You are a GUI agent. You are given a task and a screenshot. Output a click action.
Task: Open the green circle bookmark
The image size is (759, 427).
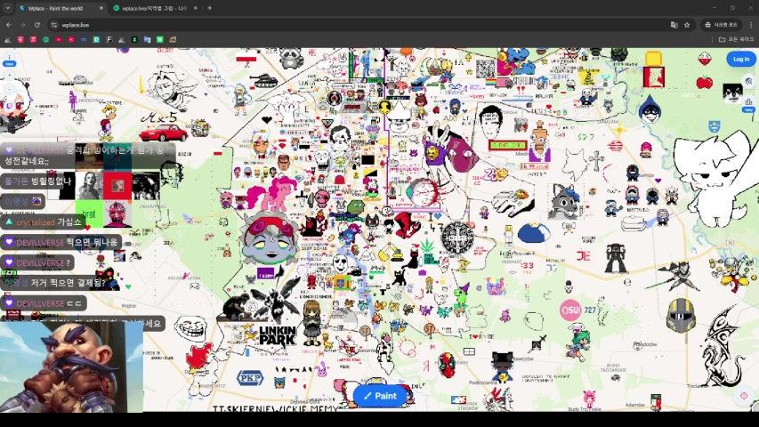(x=46, y=40)
